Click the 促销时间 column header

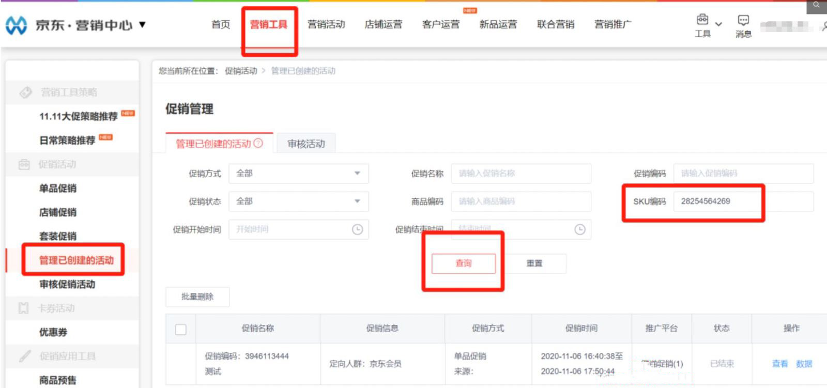[581, 328]
